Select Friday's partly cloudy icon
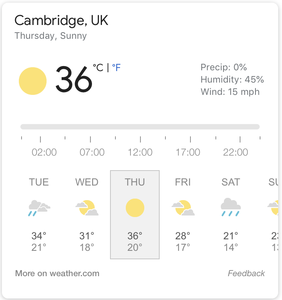282x300 pixels. coord(183,208)
